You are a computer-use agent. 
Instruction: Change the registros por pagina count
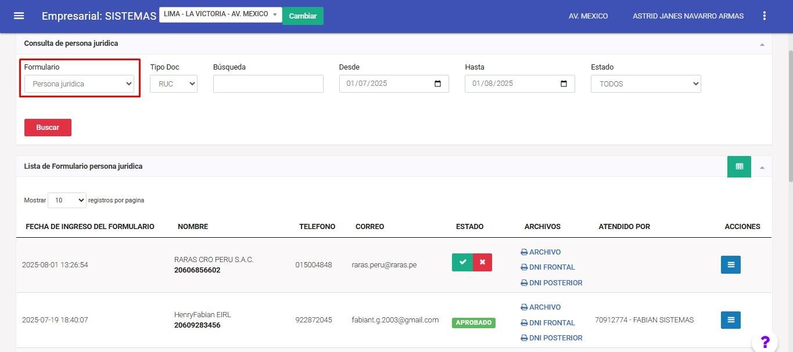point(67,200)
